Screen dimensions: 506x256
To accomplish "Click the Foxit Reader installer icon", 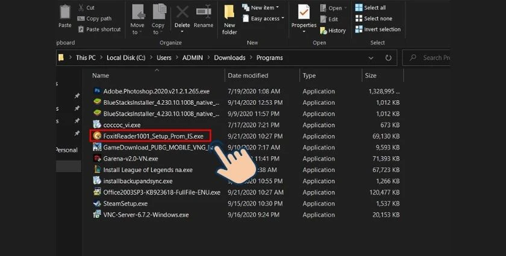I will click(x=97, y=136).
